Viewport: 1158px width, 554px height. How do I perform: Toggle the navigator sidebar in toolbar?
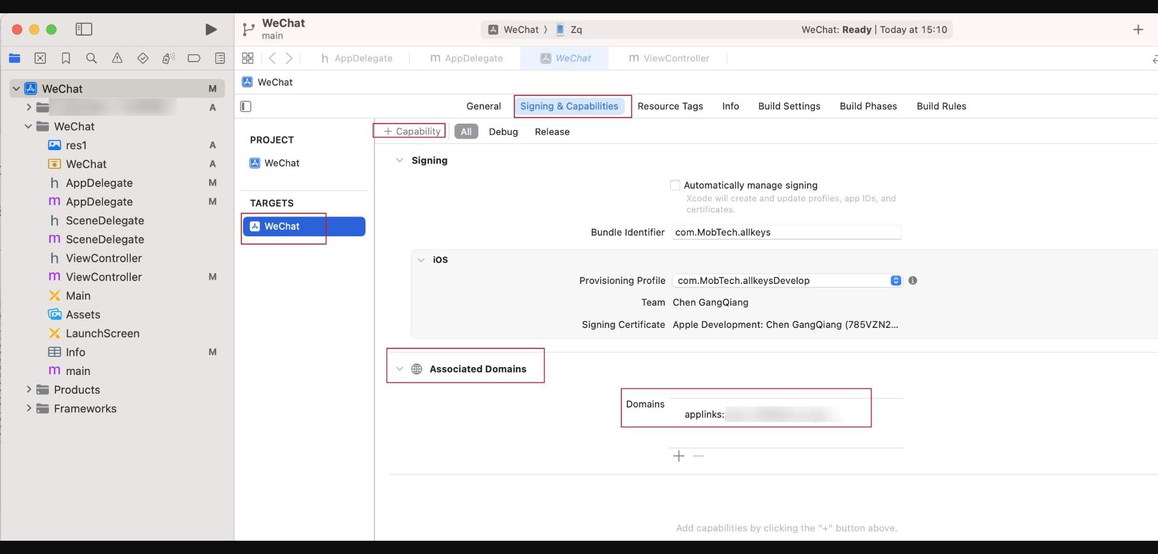point(84,30)
